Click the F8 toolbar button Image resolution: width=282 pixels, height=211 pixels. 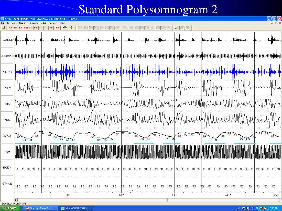[x=51, y=28]
